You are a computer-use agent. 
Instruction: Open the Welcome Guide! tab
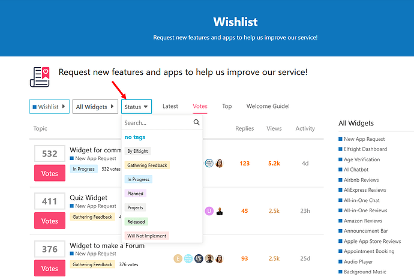pos(268,106)
